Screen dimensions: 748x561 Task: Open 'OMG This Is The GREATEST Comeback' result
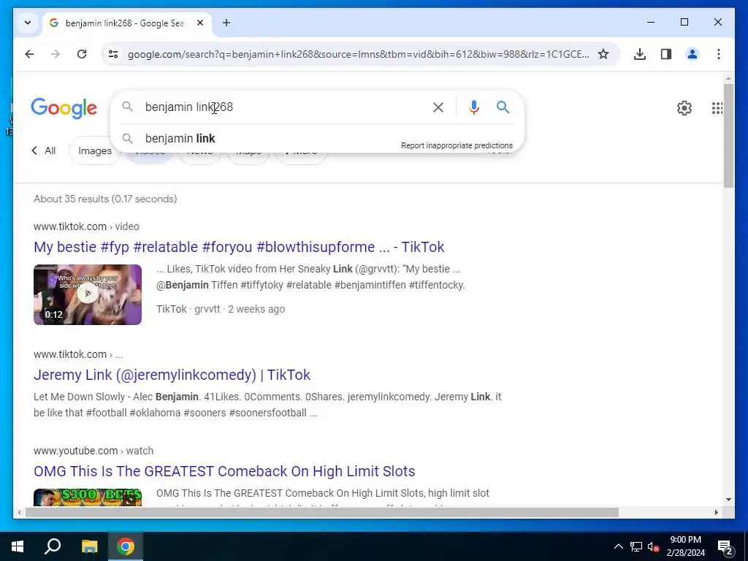tap(224, 471)
